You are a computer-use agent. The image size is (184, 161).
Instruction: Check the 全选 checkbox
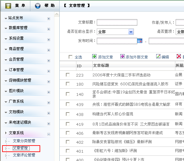71,57
